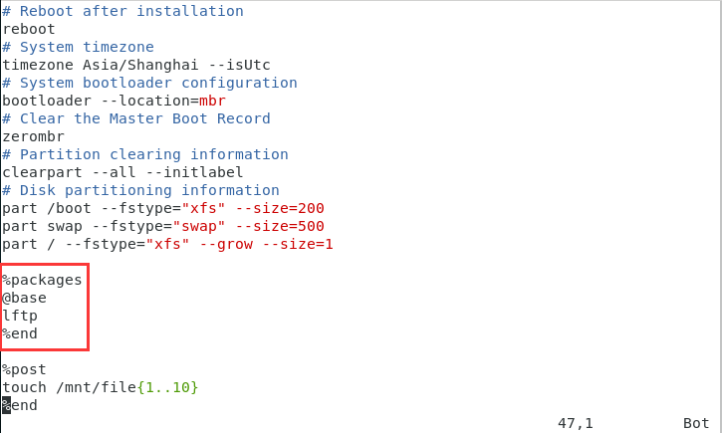
Task: Click the "%post" section header
Action: pos(25,369)
